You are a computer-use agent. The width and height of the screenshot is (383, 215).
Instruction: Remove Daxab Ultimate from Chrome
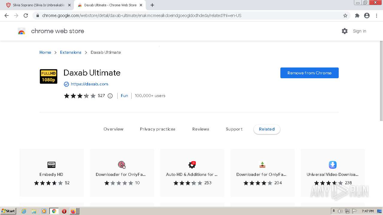pyautogui.click(x=309, y=73)
